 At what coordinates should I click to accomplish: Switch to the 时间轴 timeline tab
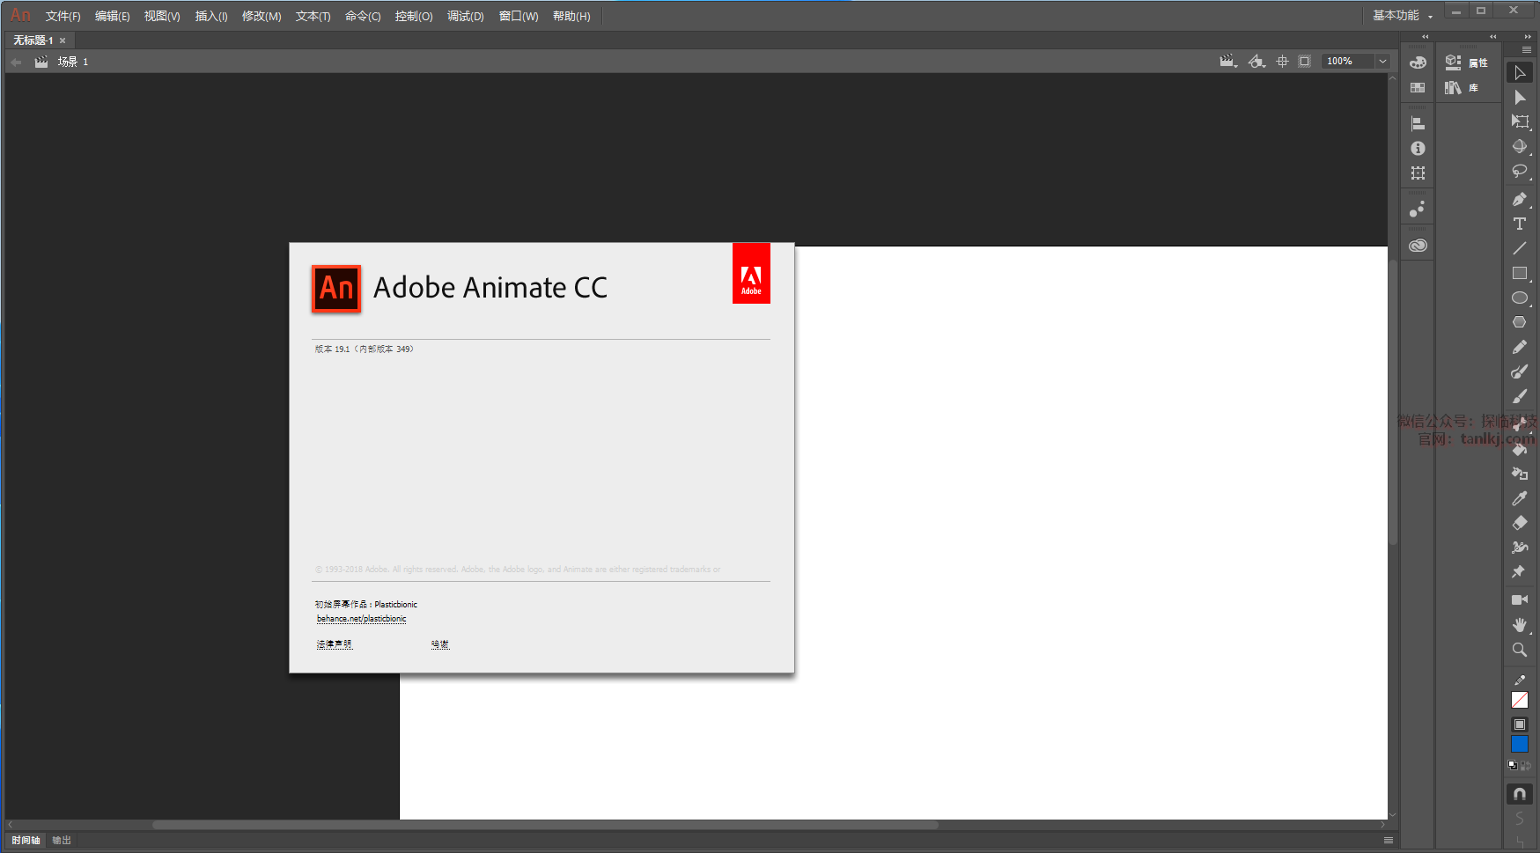(x=26, y=841)
